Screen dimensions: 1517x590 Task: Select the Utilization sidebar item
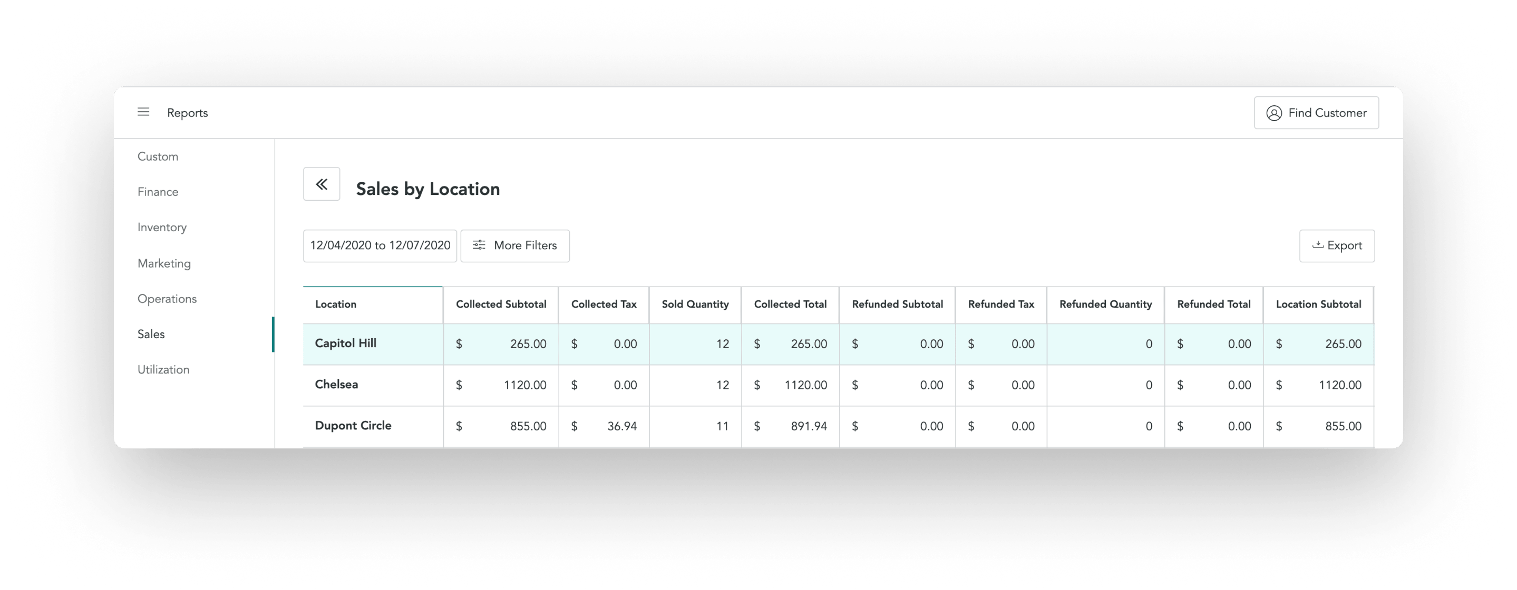click(x=163, y=370)
